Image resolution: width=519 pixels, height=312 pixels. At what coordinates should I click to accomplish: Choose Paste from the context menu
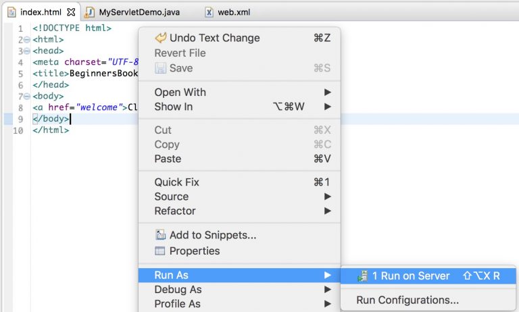[x=168, y=159]
